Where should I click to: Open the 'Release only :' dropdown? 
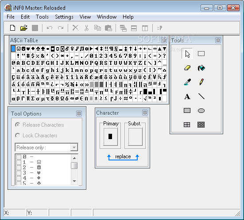pos(74,147)
